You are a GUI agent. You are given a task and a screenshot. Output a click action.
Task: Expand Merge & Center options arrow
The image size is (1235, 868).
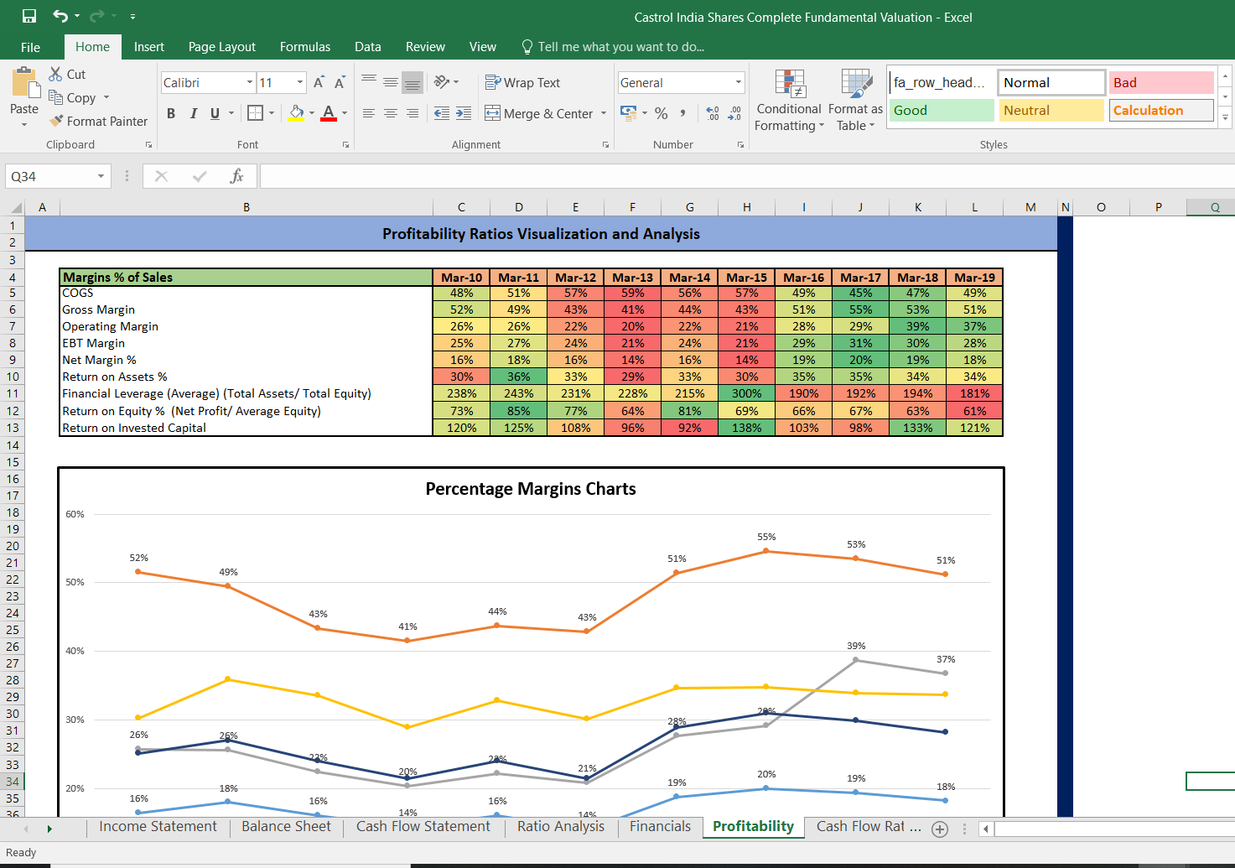[x=604, y=113]
